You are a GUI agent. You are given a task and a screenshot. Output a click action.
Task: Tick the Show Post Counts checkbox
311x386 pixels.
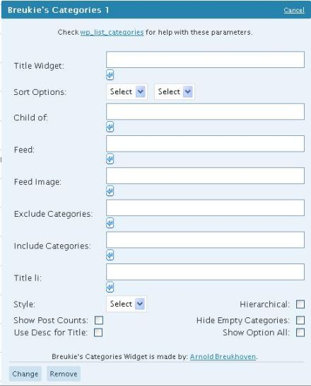(x=99, y=320)
